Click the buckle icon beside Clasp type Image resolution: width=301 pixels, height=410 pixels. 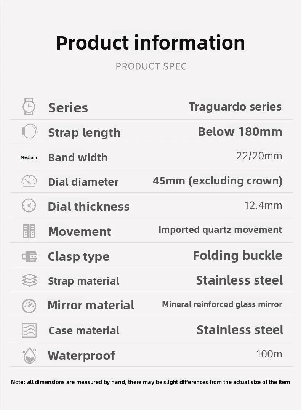30,256
